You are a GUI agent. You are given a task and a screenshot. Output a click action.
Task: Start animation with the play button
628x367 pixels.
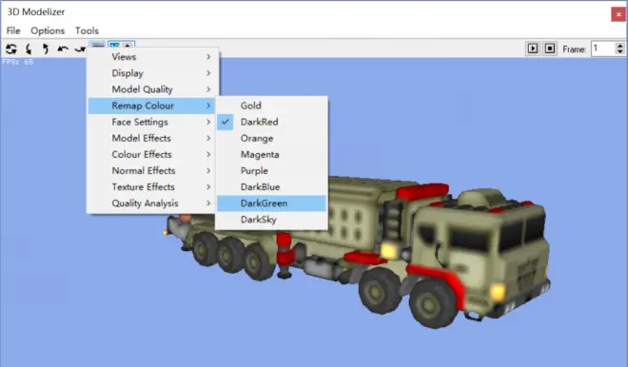point(532,48)
